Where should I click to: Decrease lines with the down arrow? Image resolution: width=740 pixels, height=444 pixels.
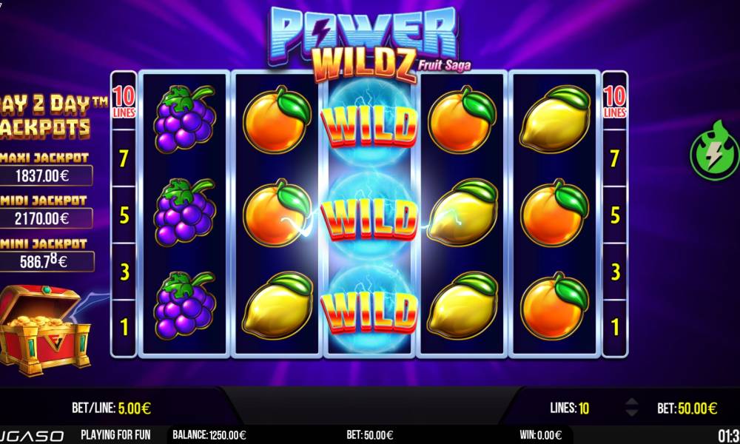pos(631,412)
